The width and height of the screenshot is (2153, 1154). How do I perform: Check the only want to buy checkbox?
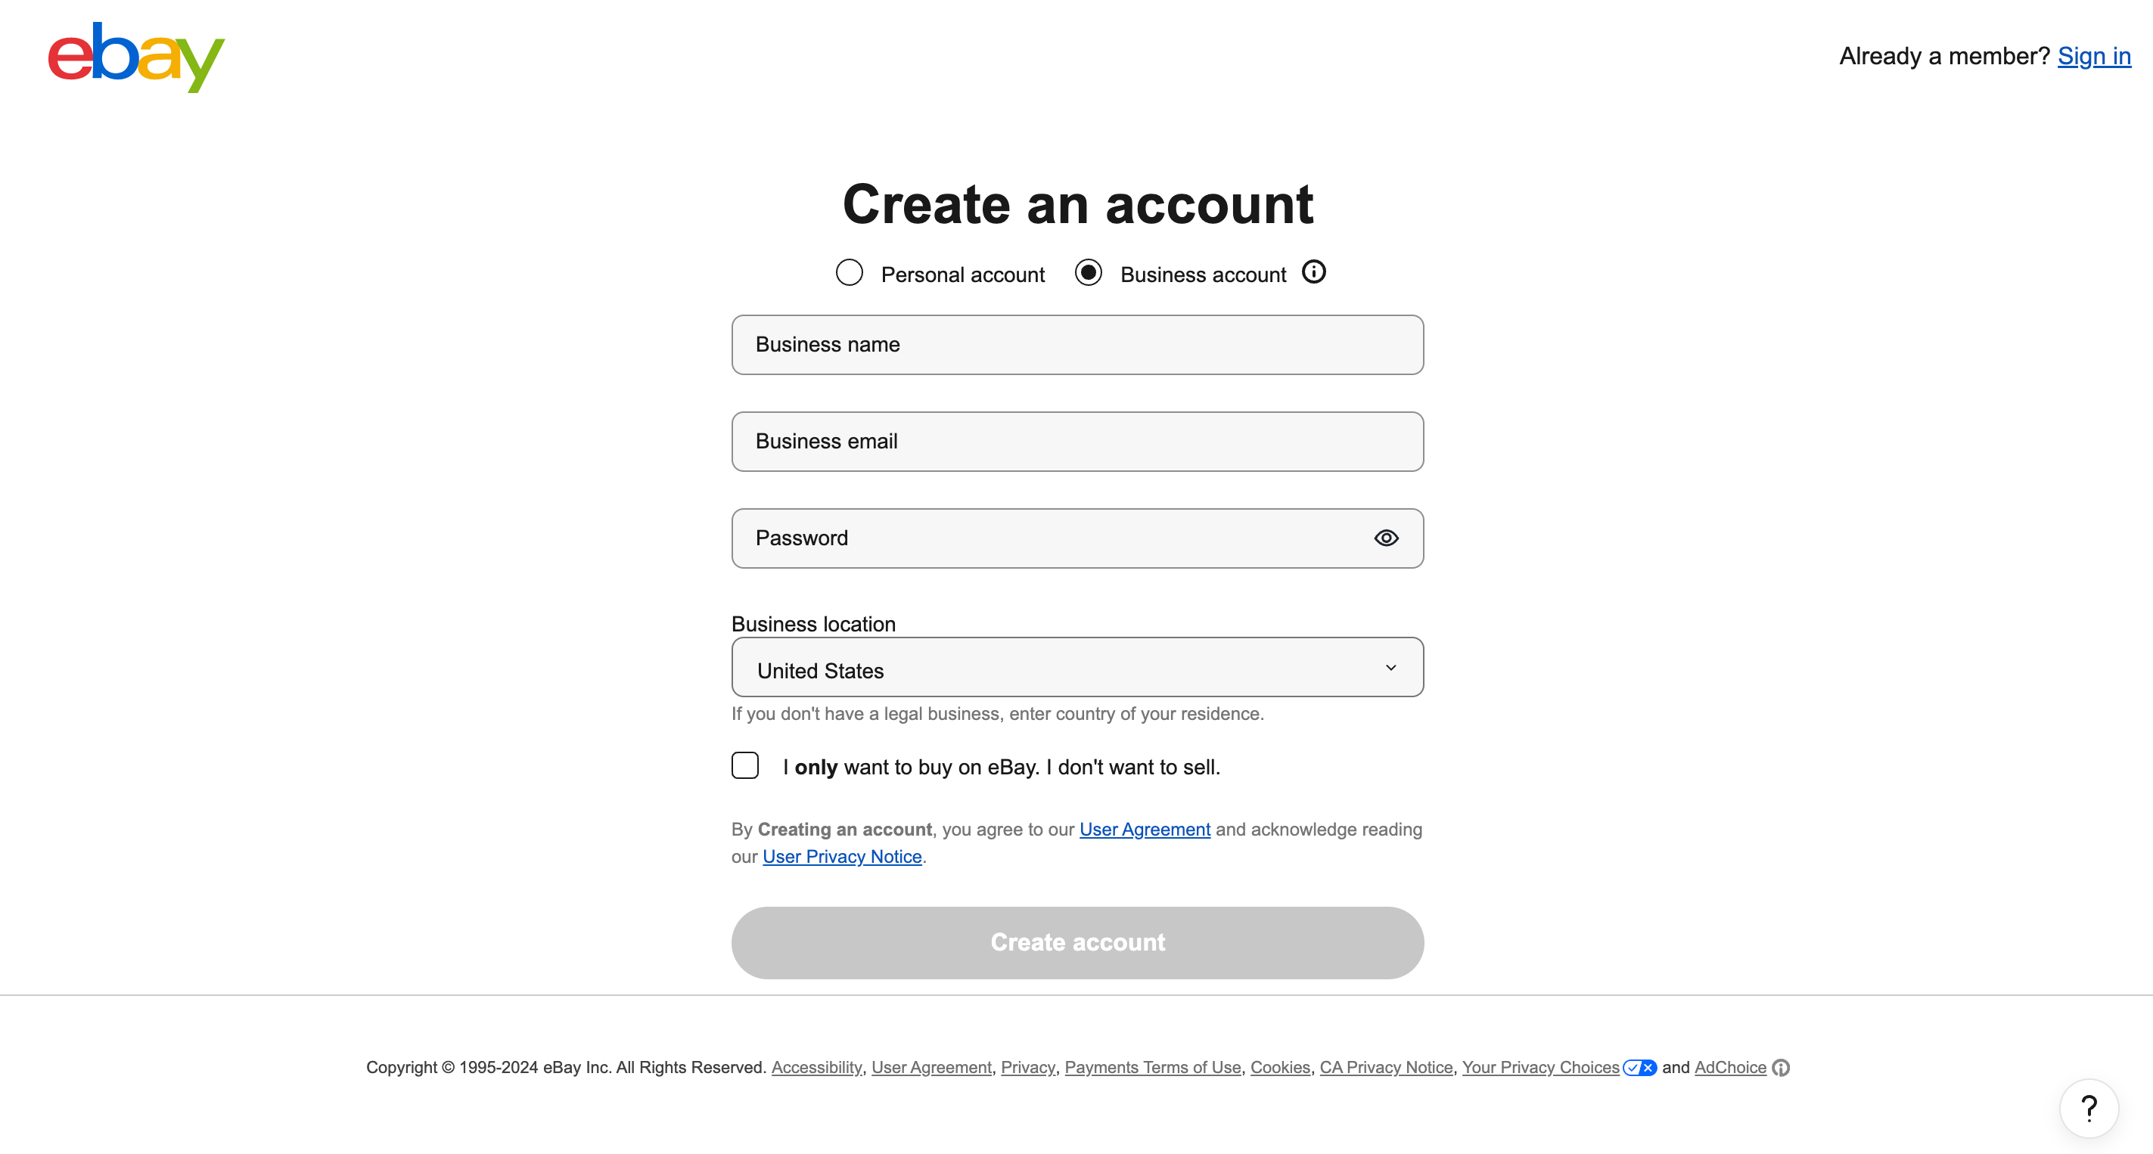744,765
